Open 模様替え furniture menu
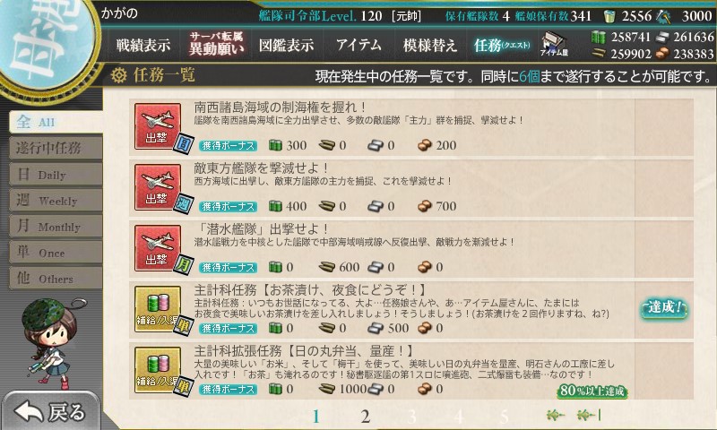717x430 pixels. (x=430, y=45)
